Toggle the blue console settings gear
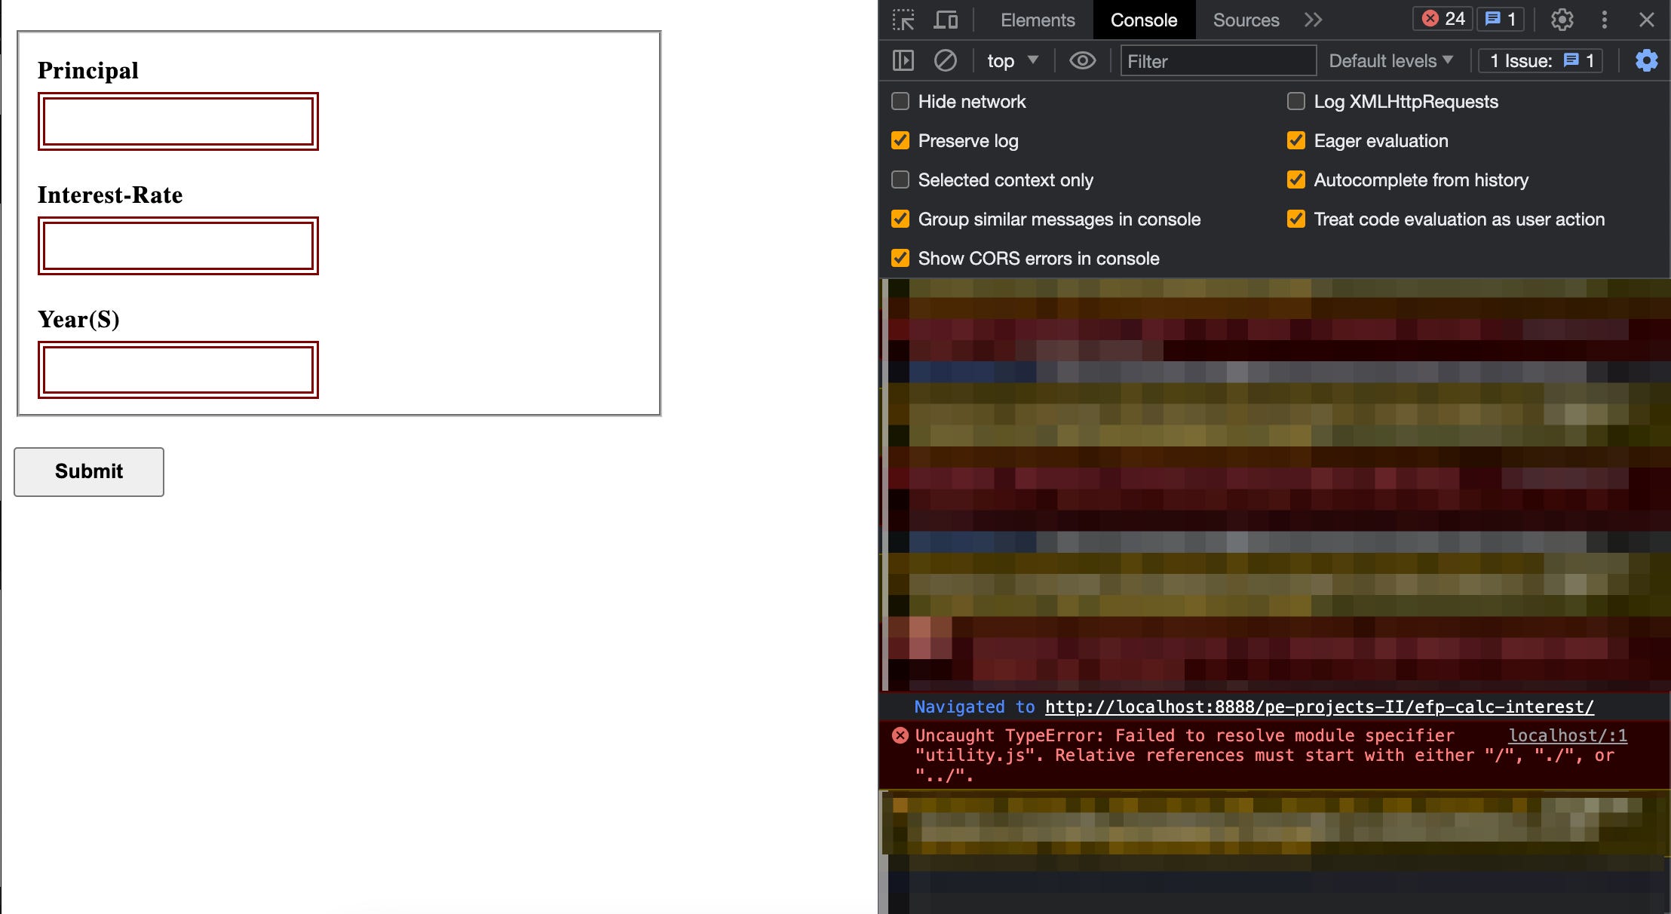This screenshot has height=914, width=1671. pos(1646,60)
